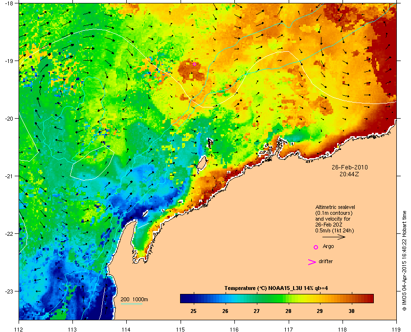Click longitude axis label 114
Viewport: 411px width, 332px height.
tap(126, 329)
